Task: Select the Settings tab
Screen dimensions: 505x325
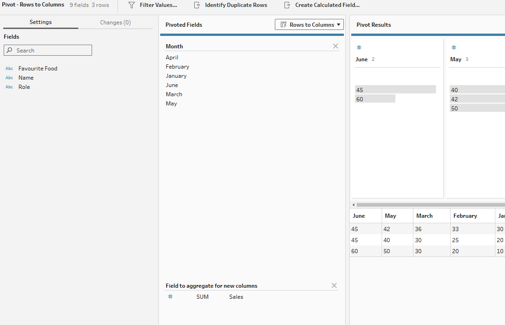Action: (41, 22)
